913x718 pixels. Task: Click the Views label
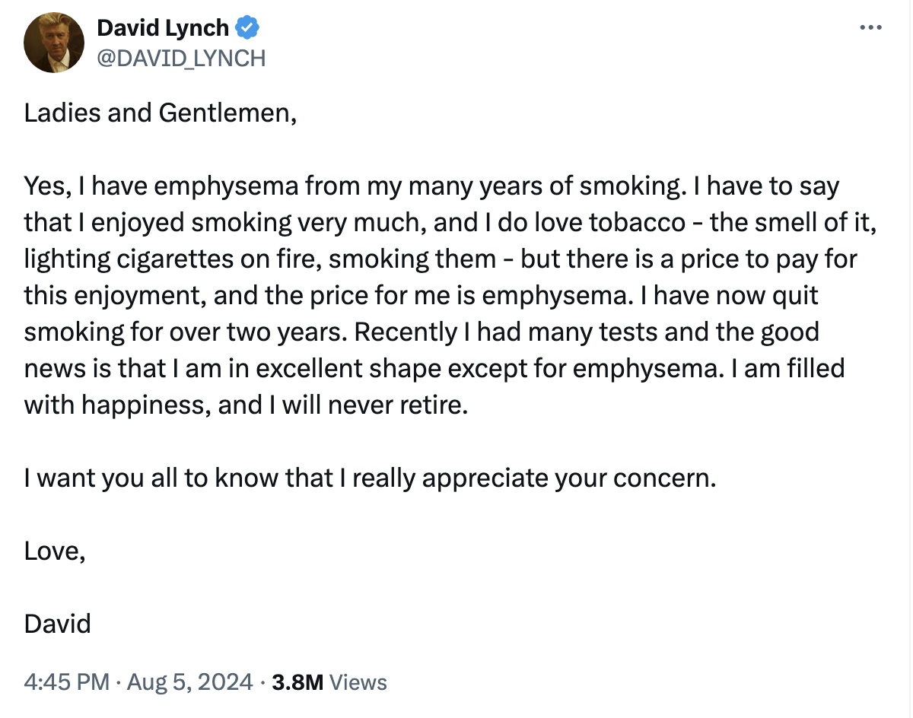click(x=360, y=682)
